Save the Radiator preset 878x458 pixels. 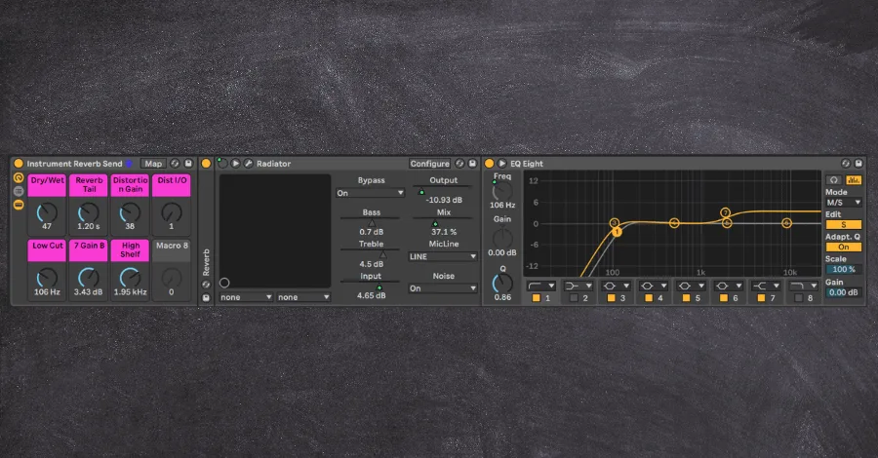point(472,164)
